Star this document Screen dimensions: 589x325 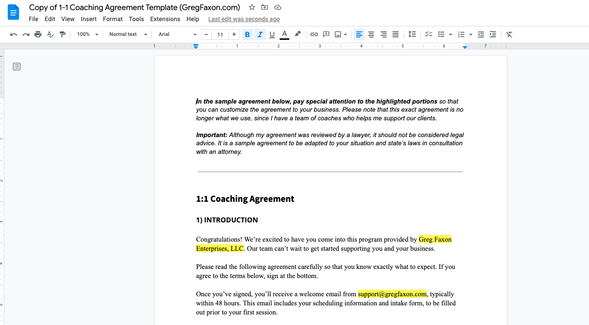252,7
